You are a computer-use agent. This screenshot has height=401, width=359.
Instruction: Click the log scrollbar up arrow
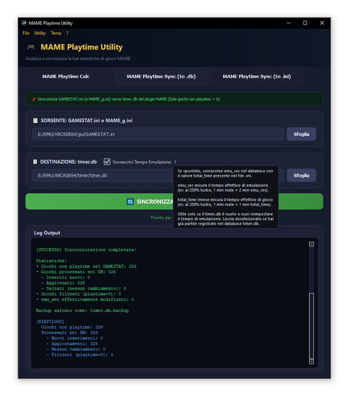tap(311, 244)
